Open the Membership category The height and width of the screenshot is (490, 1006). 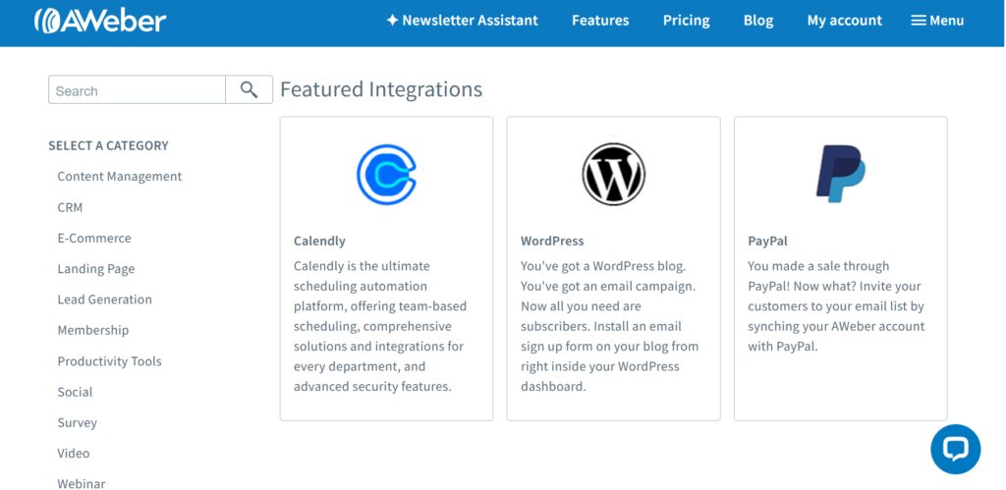(93, 330)
